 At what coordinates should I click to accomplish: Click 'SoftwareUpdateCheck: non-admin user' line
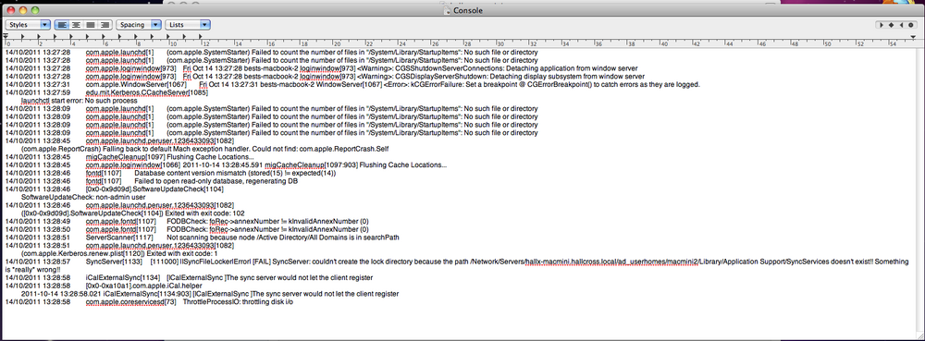(82, 197)
